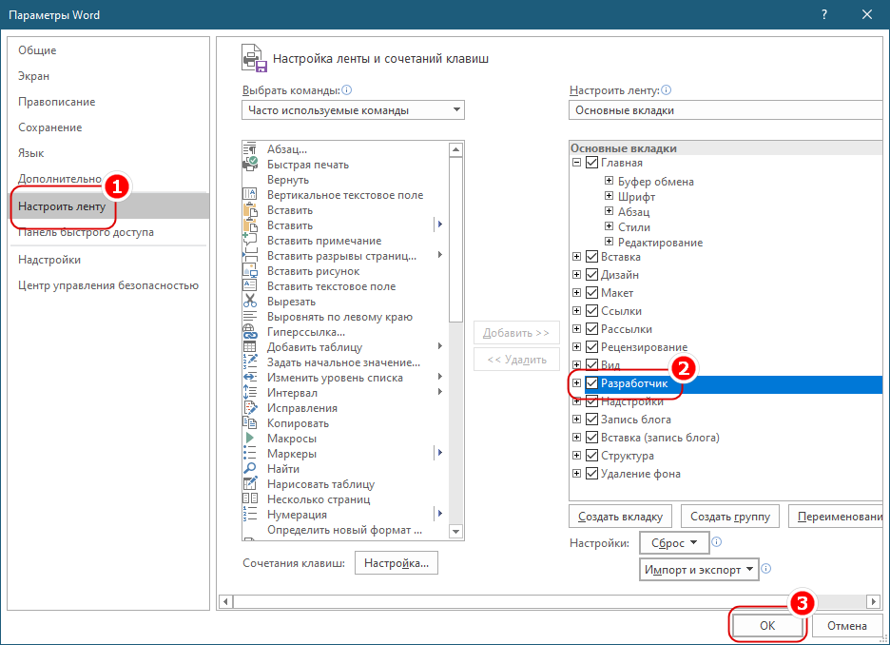Open the Импорт и экспорт dropdown

pyautogui.click(x=699, y=570)
